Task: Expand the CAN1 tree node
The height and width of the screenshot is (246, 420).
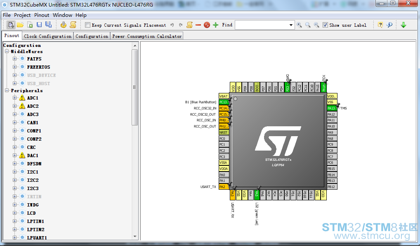Action: point(15,123)
